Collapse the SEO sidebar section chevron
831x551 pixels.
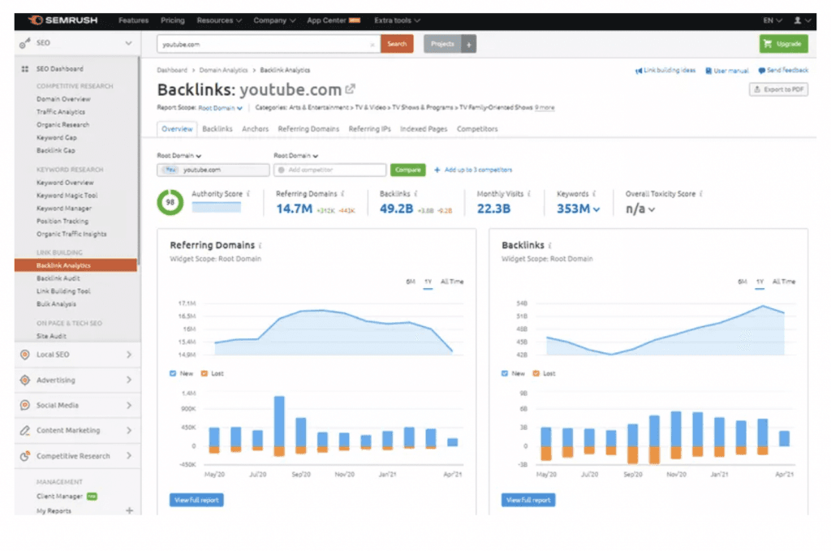(128, 44)
